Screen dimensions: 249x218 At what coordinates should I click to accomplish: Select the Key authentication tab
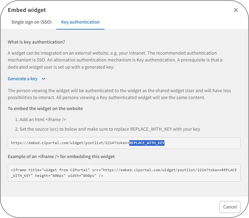[80, 22]
